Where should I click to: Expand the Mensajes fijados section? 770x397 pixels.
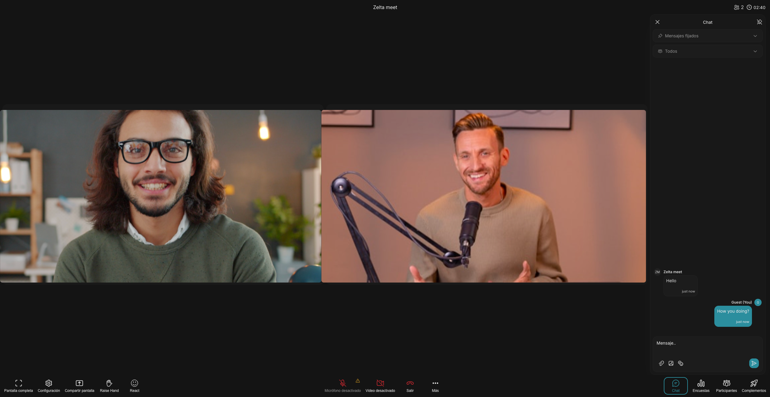point(707,36)
